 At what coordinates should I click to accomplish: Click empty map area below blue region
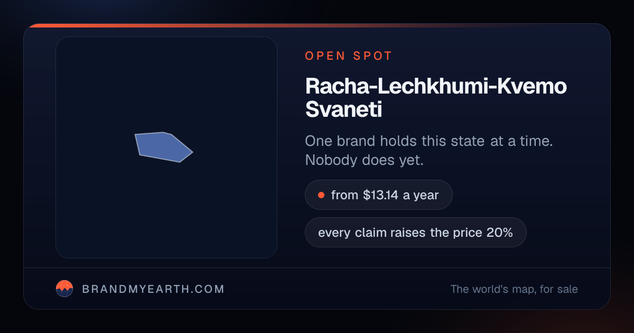pos(166,211)
